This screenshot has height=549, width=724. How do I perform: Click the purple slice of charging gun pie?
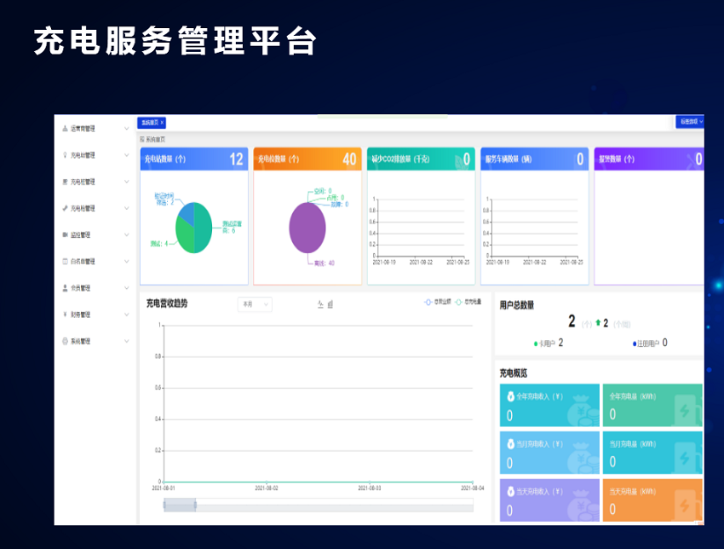tap(307, 228)
